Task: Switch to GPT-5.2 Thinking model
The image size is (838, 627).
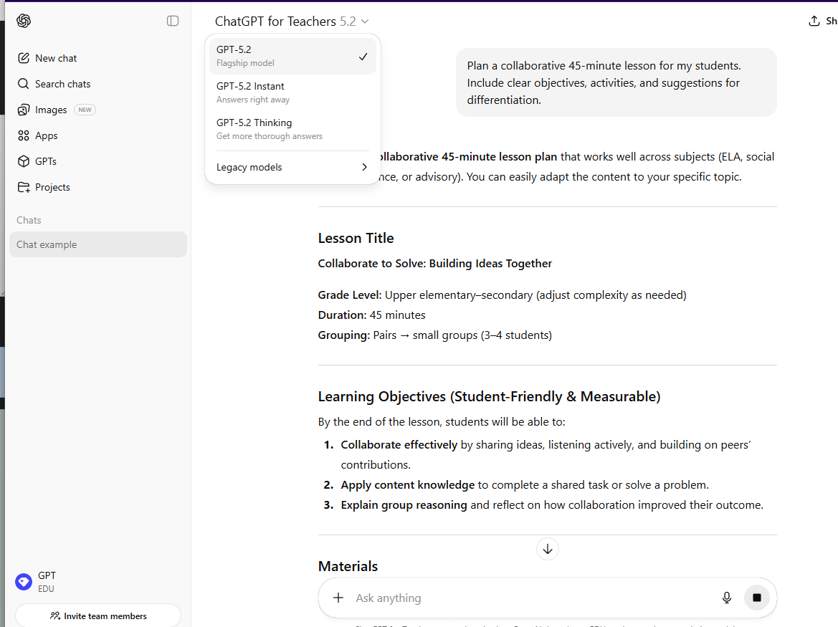Action: [x=292, y=129]
